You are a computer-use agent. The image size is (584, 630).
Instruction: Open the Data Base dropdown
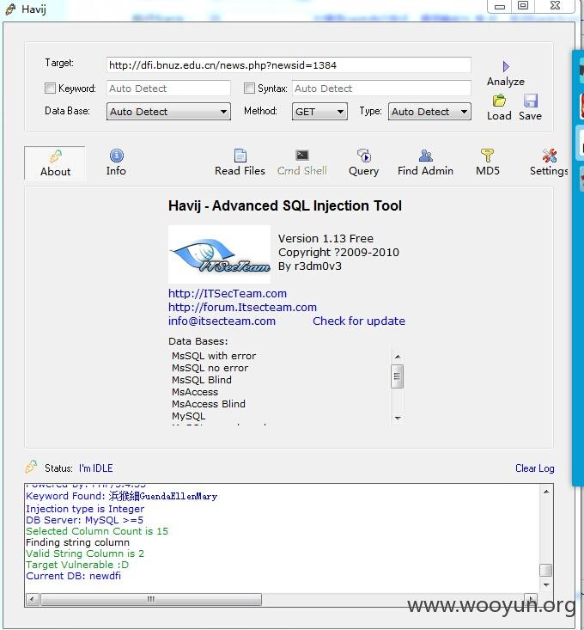click(168, 111)
